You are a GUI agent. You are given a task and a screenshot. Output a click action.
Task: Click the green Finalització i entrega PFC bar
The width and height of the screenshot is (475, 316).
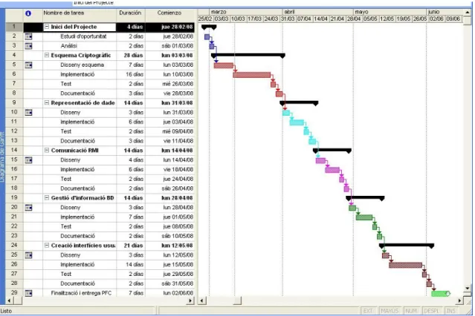pos(441,293)
